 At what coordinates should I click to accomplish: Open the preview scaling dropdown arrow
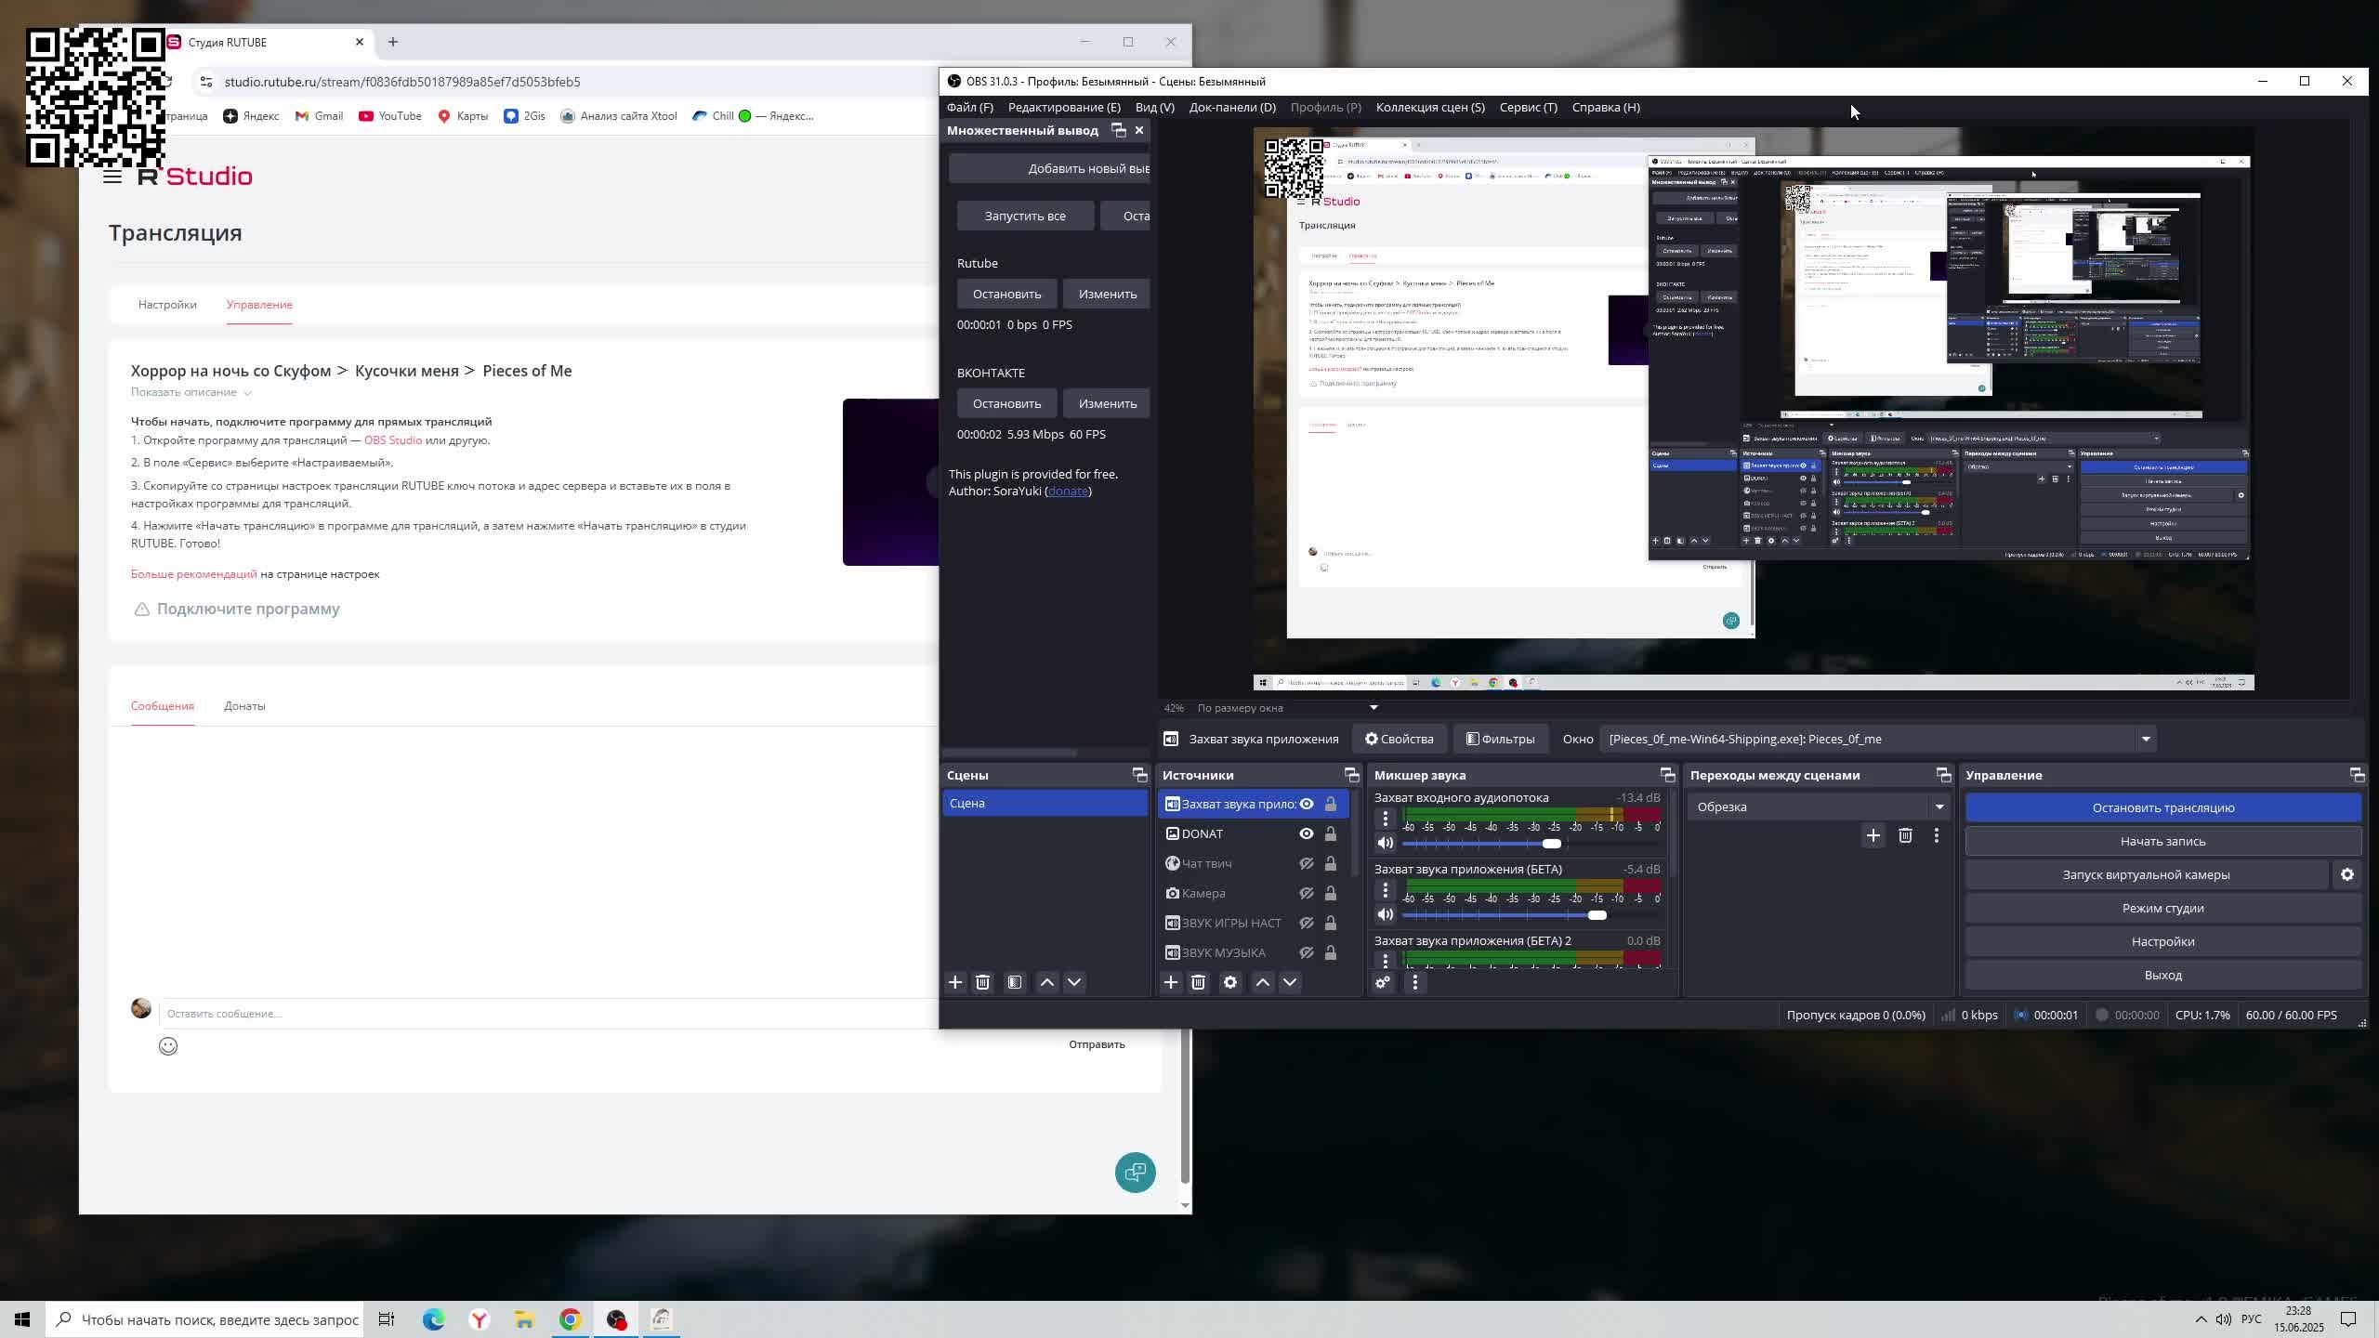point(1374,708)
